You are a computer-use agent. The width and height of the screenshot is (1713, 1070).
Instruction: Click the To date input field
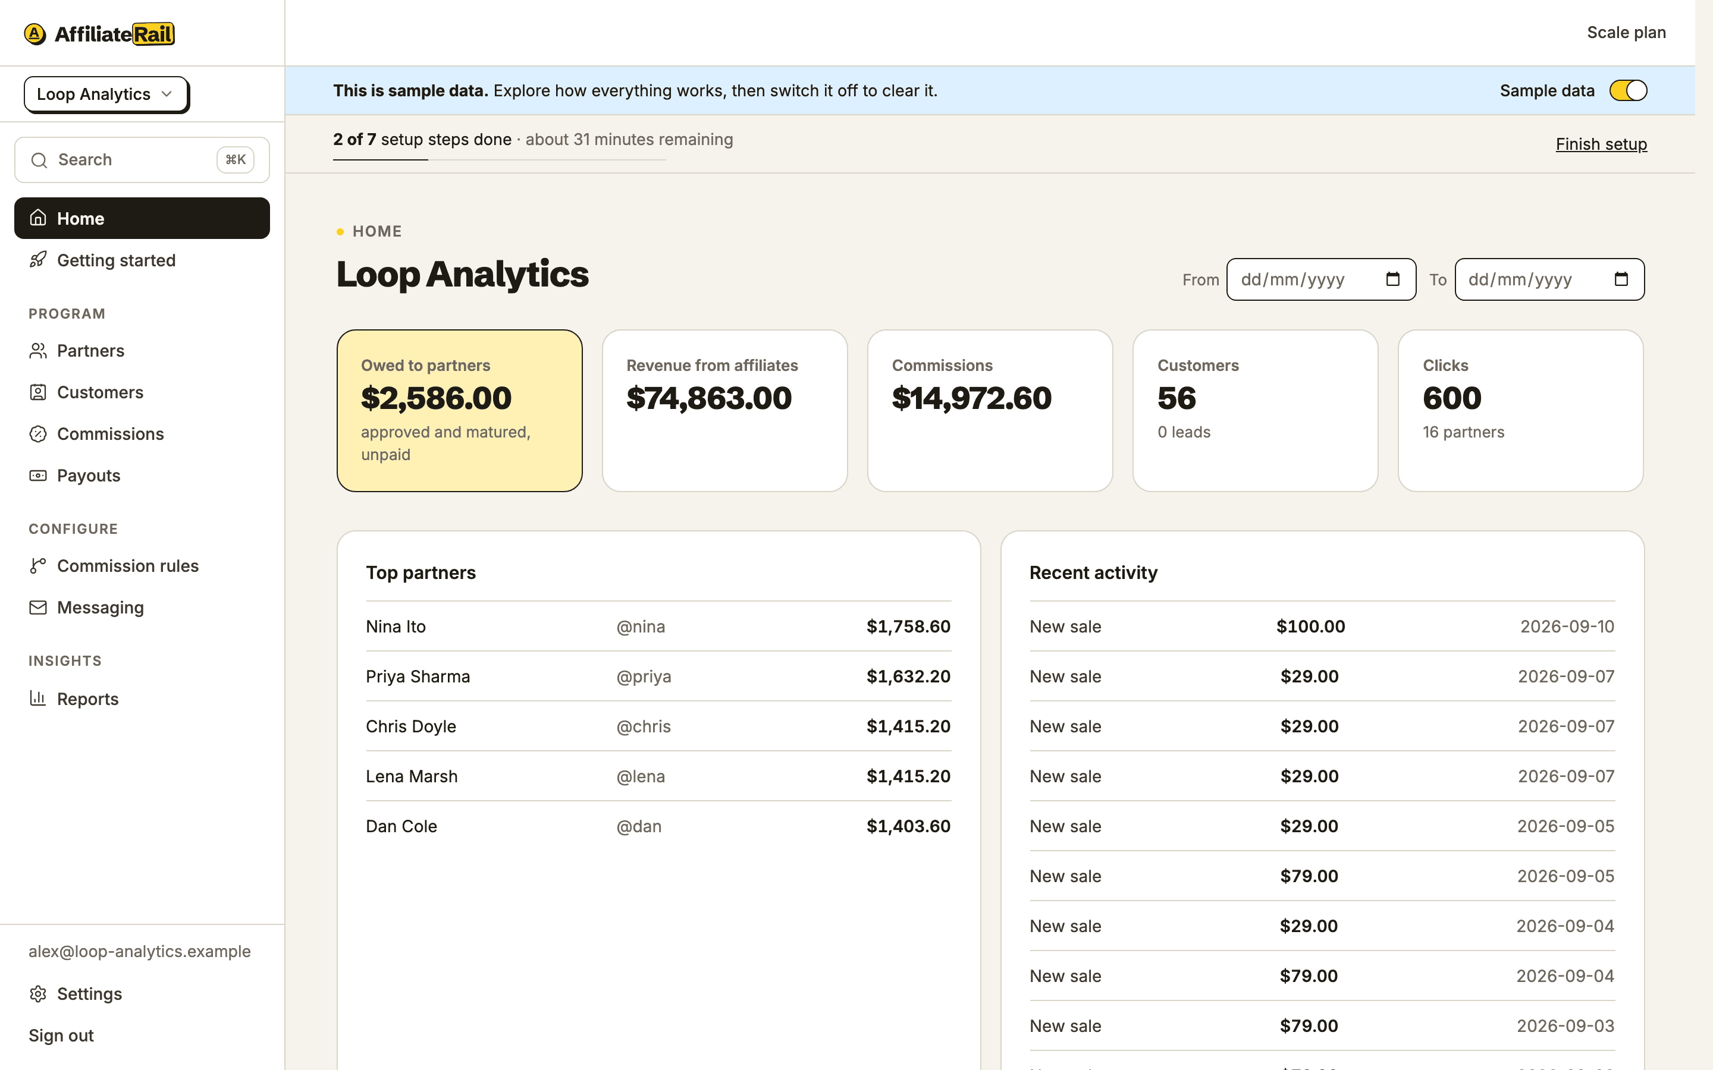pos(1549,279)
